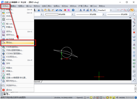Toggle the MODEL space button in status bar
Image resolution: width=137 pixels, height=99 pixels.
(122, 98)
